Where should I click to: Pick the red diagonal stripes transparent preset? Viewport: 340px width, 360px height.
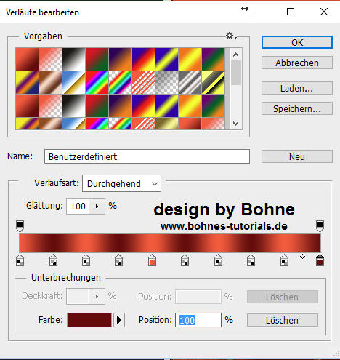click(x=143, y=82)
